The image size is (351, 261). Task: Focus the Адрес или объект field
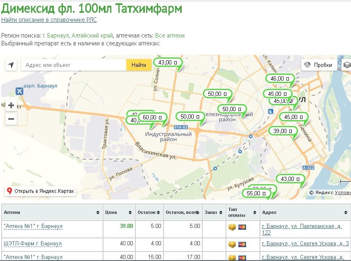click(x=74, y=65)
